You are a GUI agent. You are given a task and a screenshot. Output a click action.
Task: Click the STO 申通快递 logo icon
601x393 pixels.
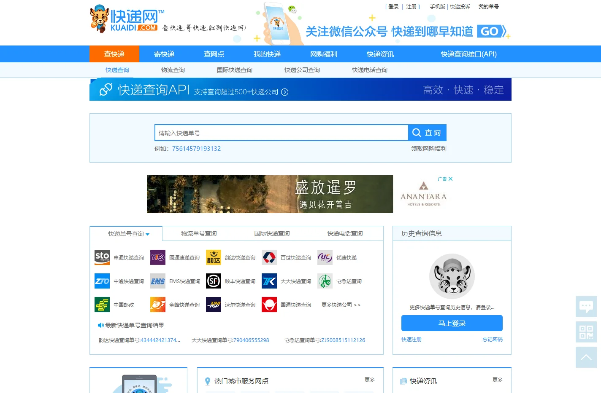(x=102, y=257)
